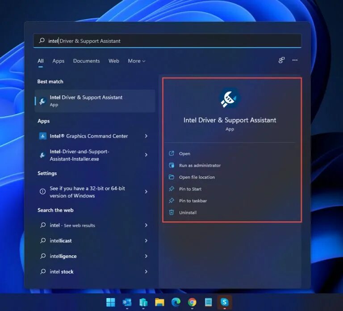Image resolution: width=343 pixels, height=311 pixels.
Task: Click search icon beside intel web results
Action: (43, 225)
